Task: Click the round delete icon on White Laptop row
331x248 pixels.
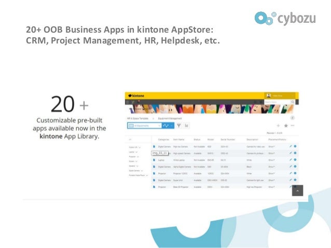Action: (x=295, y=159)
